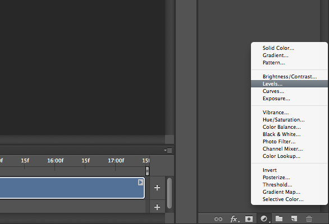
Task: Click the timeline work area end handle
Action: (147, 171)
